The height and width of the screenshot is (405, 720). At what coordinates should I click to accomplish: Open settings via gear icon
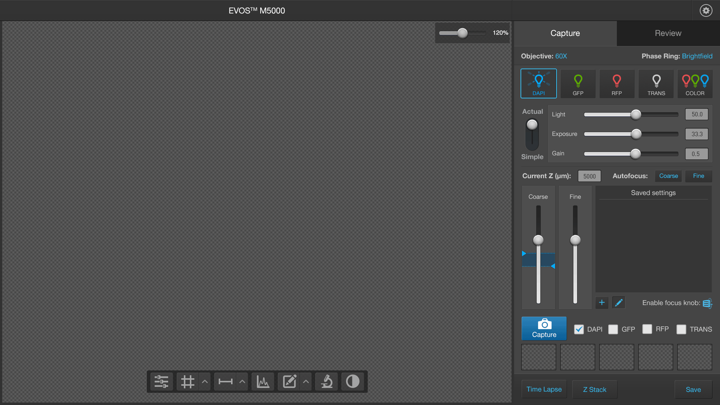[706, 10]
